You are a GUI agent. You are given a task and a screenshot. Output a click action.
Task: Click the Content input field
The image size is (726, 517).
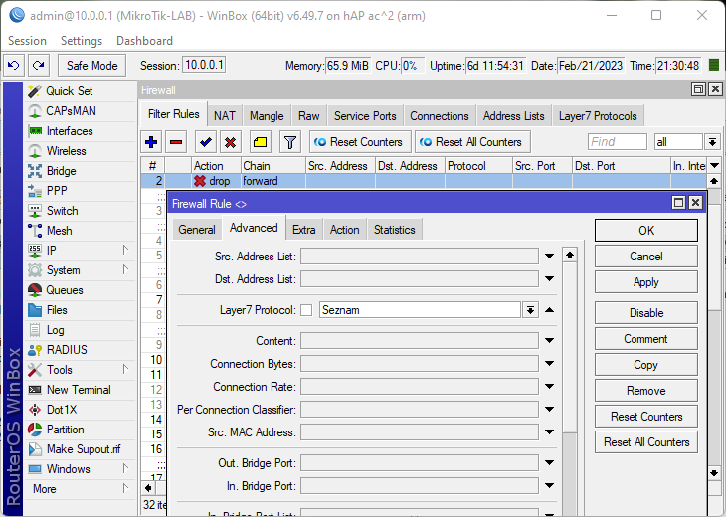click(420, 341)
